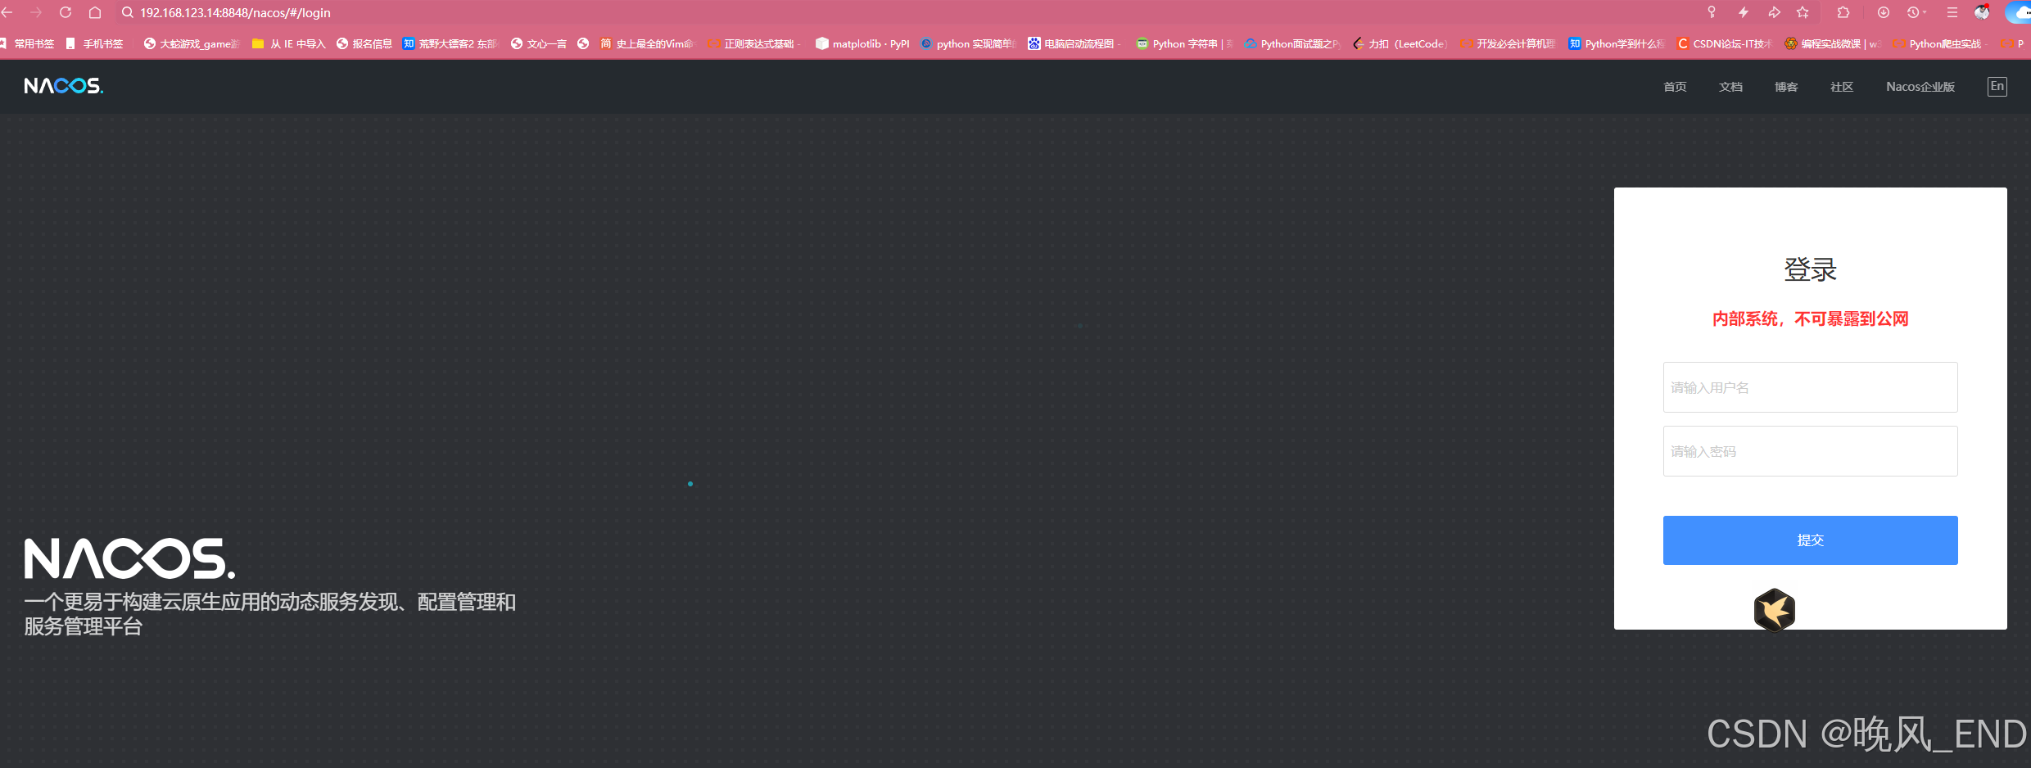This screenshot has height=768, width=2031.
Task: Click unnamed globe bookmark after 文心一言
Action: tap(583, 43)
